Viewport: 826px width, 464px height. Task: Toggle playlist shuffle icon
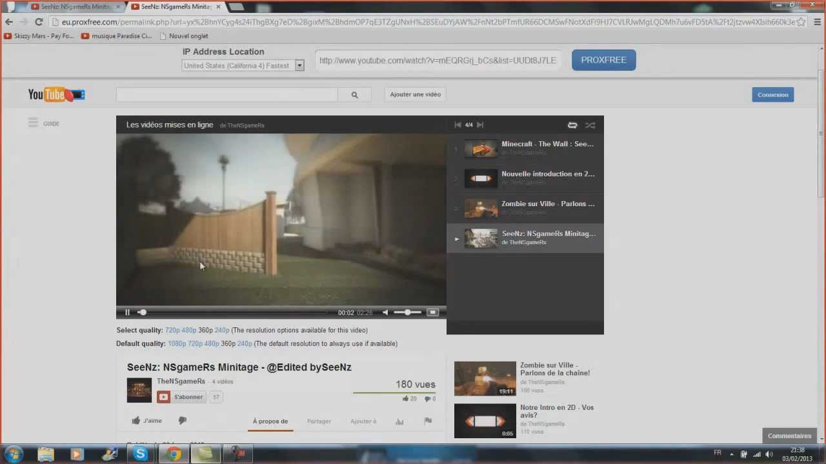tap(590, 125)
